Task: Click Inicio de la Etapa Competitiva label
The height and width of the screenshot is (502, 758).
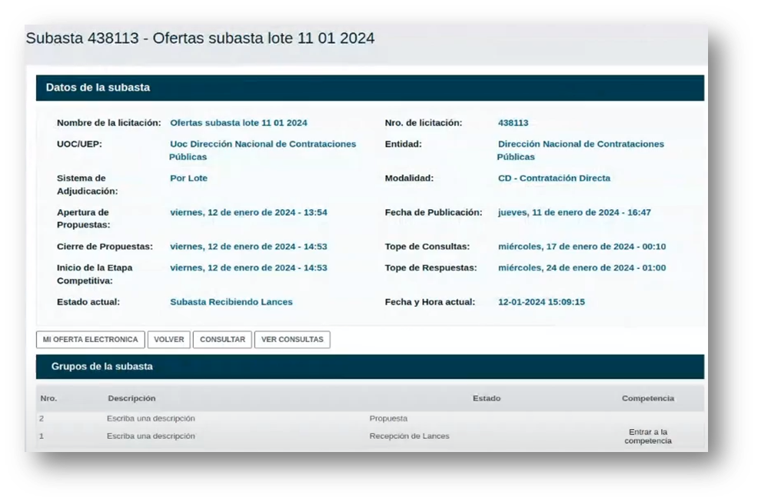Action: click(95, 274)
